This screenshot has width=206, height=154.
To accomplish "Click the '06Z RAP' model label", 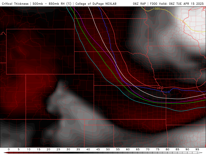I will tap(139, 4).
